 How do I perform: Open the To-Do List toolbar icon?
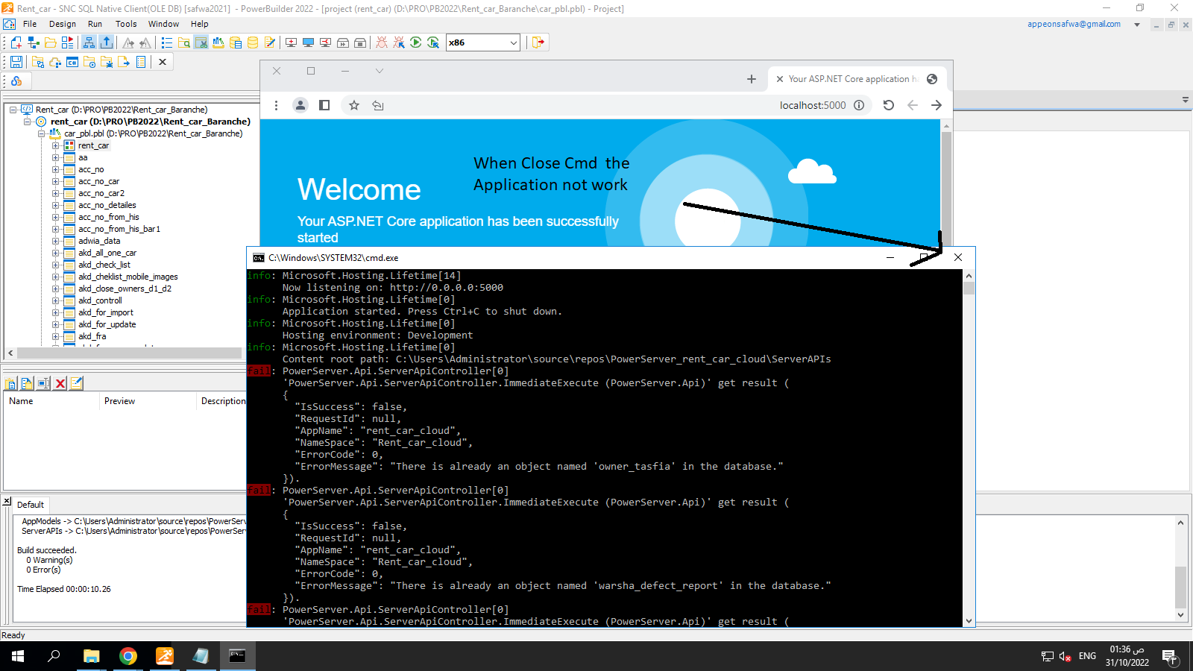pos(166,42)
